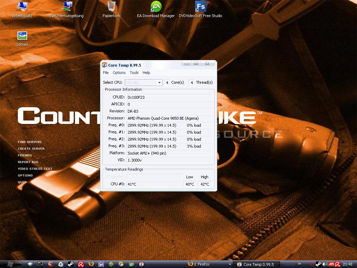Click the thread count field showing 4
The height and width of the screenshot is (268, 357).
tap(192, 82)
